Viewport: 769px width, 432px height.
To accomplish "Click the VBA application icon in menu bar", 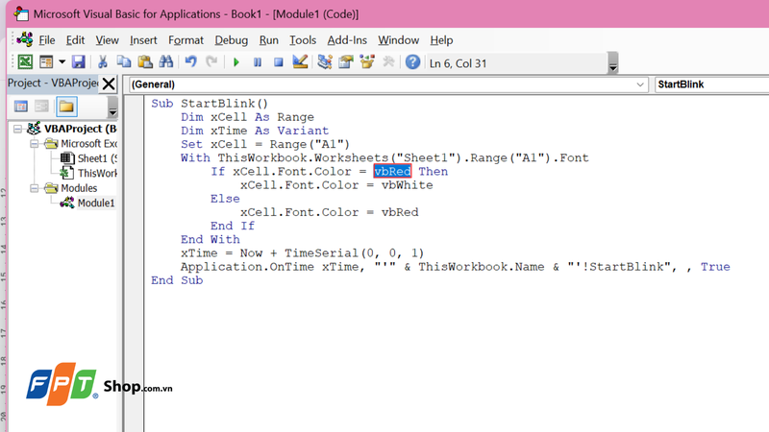I will (x=25, y=39).
